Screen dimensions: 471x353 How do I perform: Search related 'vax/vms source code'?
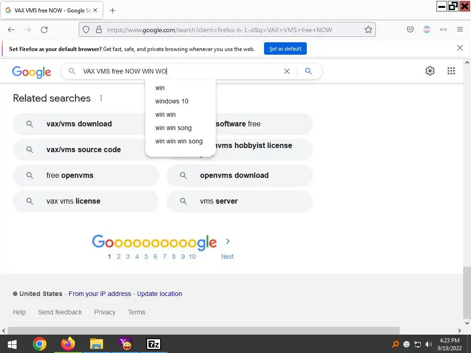[79, 149]
